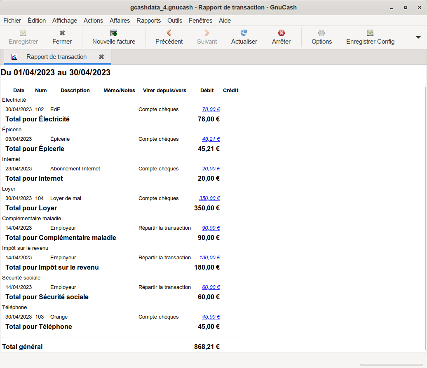Viewport: 427px width, 368px height.
Task: Select the Rapport de transaction tab
Action: (56, 57)
